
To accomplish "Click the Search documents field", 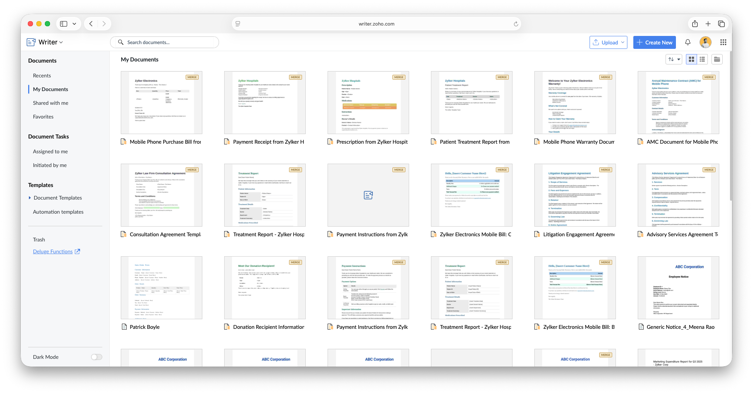I will pyautogui.click(x=165, y=42).
